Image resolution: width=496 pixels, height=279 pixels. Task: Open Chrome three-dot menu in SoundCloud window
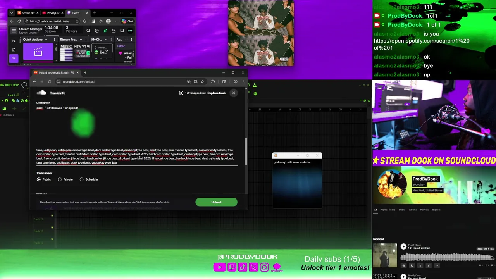click(243, 82)
